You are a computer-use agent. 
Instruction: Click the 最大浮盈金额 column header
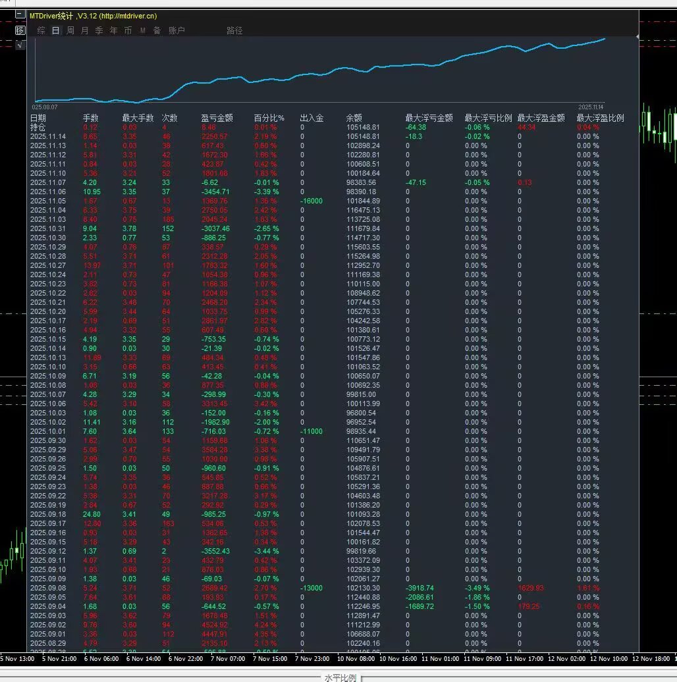pos(541,118)
